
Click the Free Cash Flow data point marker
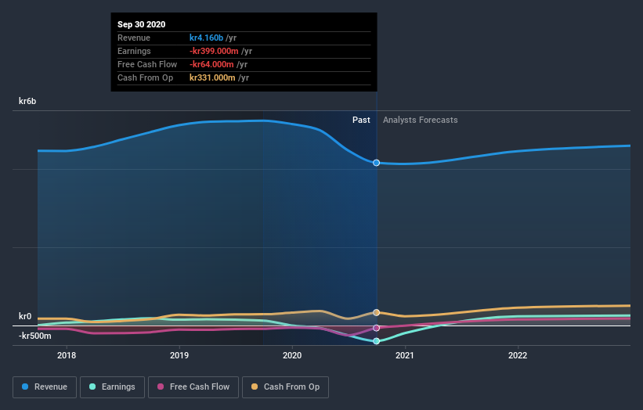coord(376,328)
